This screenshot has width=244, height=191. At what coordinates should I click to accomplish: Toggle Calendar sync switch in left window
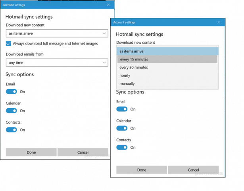(x=12, y=111)
